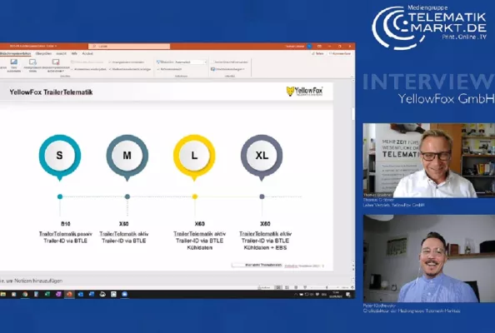Open the Bildschirmpräsentation ribbon tab
The image size is (495, 333).
[x=15, y=53]
